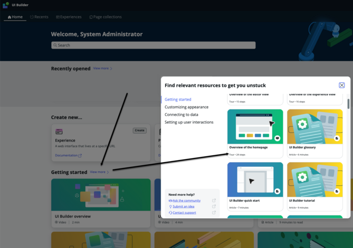
Task: Click the lightbulb icon by Submit an idea
Action: (170, 206)
